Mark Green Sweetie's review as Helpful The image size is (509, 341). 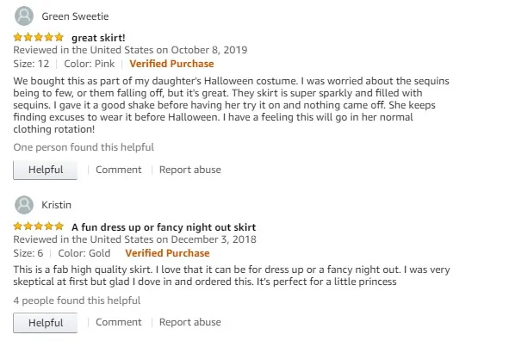(x=45, y=170)
